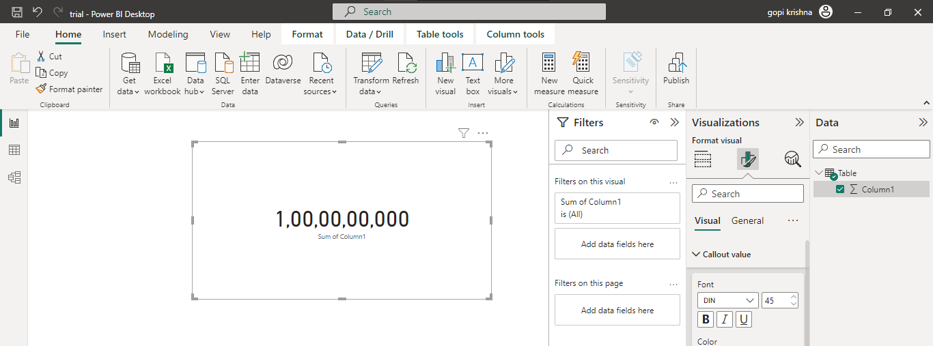Undo the last action

(x=38, y=12)
